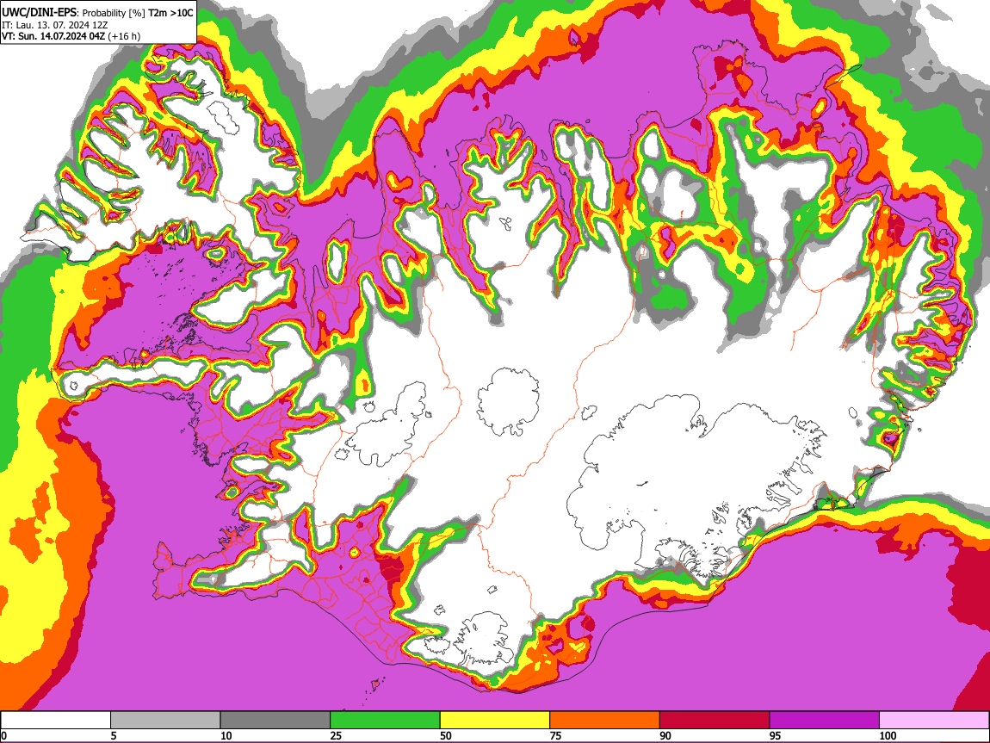Click the 'IT: Lau. 13. 07. 2024 12Z' line
Viewport: 990px width, 743px height.
(55, 25)
